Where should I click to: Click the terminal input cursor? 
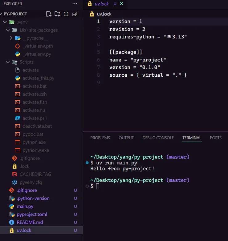point(98,186)
